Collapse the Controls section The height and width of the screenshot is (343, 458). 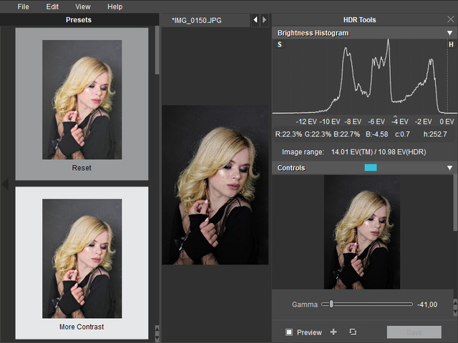[x=449, y=168]
